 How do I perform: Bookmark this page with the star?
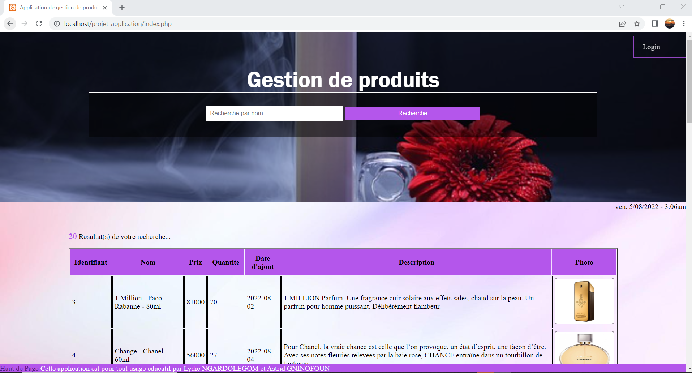pos(637,24)
